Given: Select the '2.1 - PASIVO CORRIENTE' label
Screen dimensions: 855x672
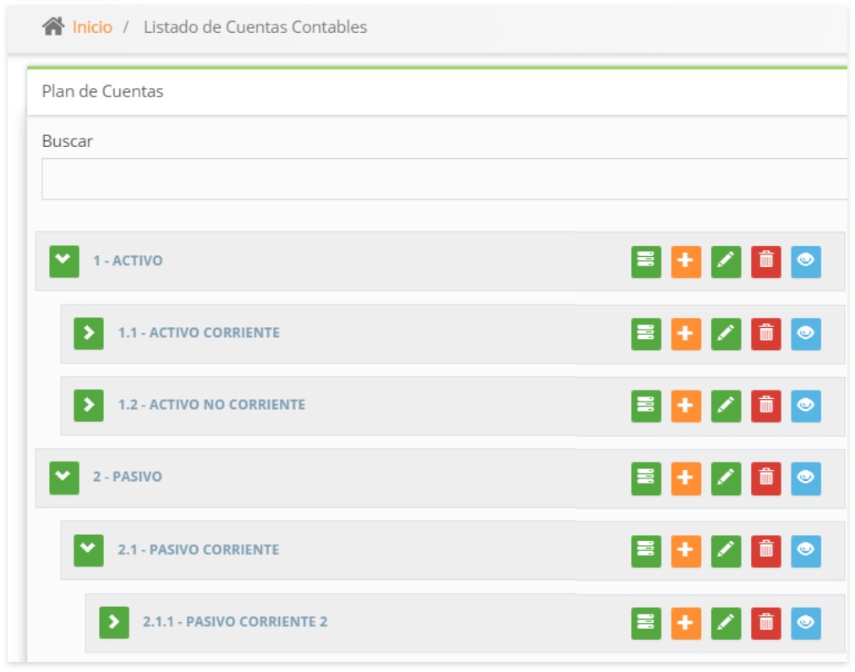Looking at the screenshot, I should tap(199, 549).
